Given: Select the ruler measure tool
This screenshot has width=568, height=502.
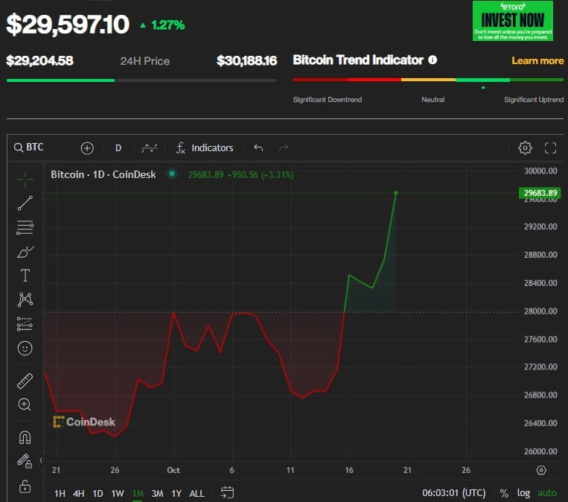Looking at the screenshot, I should [x=25, y=381].
